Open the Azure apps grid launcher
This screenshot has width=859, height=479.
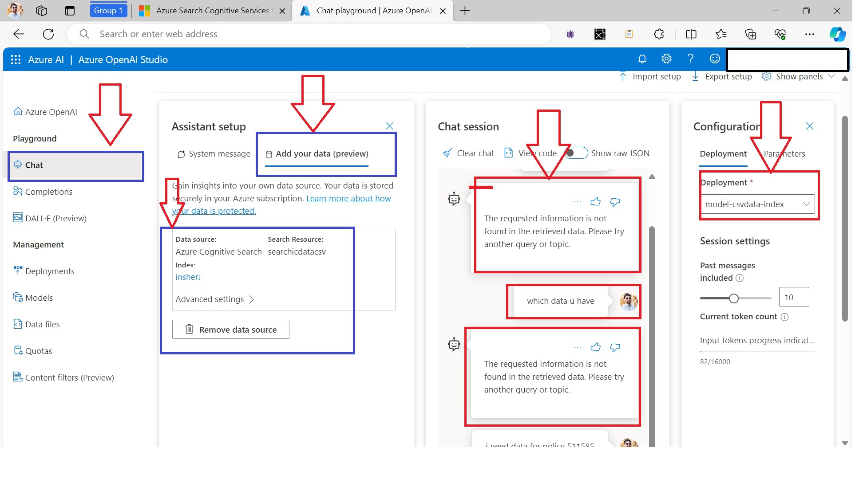[x=16, y=59]
